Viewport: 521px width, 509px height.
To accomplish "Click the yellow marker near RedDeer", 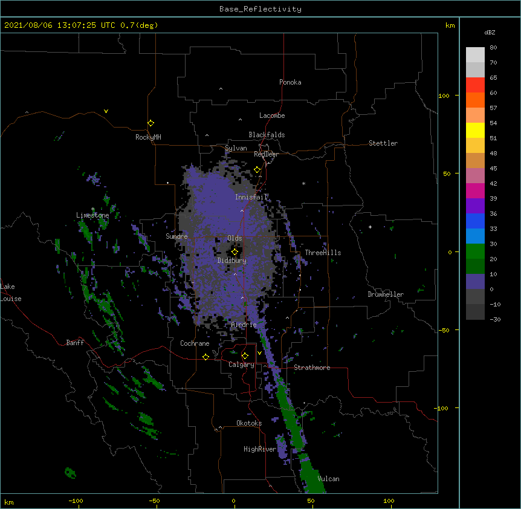I will pyautogui.click(x=257, y=170).
